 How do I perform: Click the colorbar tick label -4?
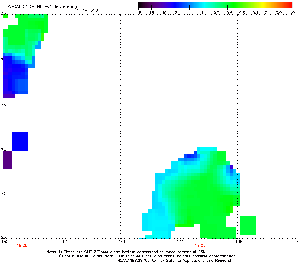click(x=187, y=13)
